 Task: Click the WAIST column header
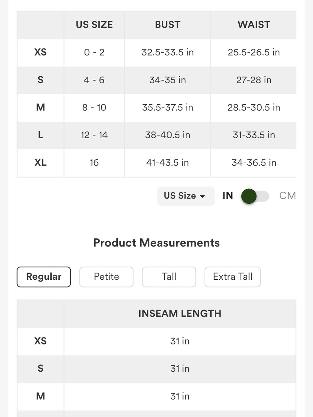(254, 25)
